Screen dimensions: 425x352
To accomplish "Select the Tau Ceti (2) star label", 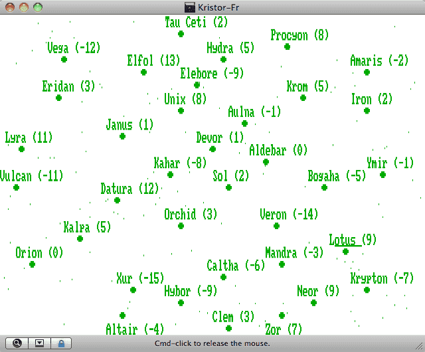I will [x=197, y=22].
